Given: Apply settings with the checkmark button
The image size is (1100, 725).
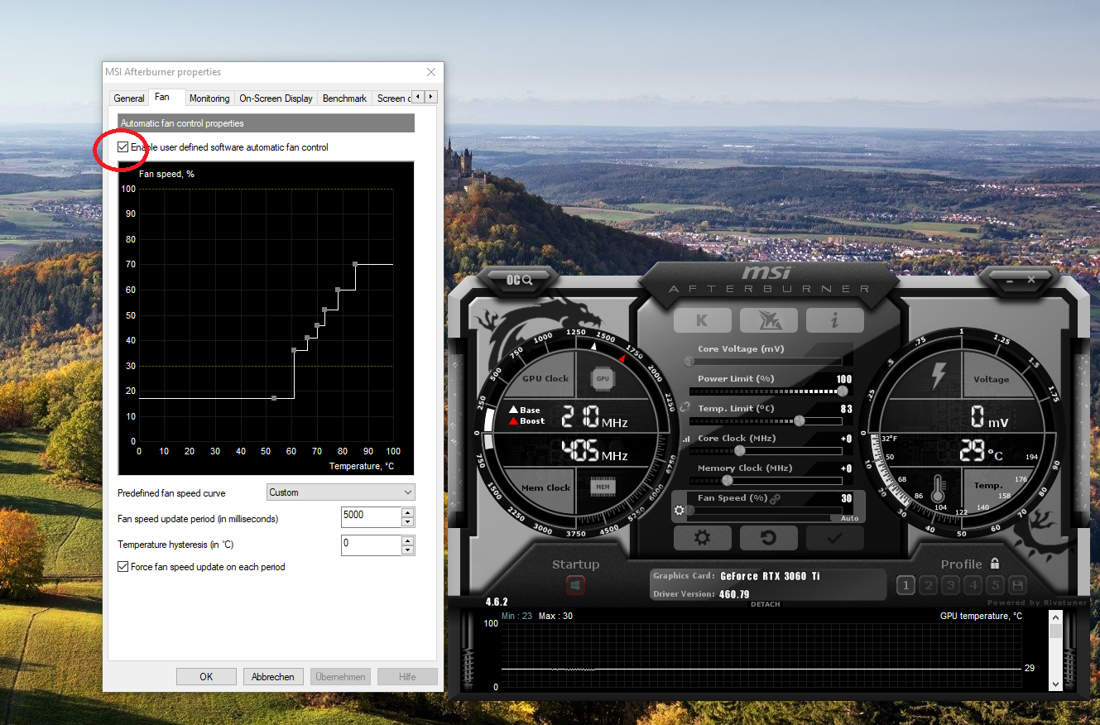Looking at the screenshot, I should point(834,538).
